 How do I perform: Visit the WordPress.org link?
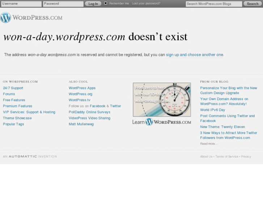pyautogui.click(x=81, y=94)
